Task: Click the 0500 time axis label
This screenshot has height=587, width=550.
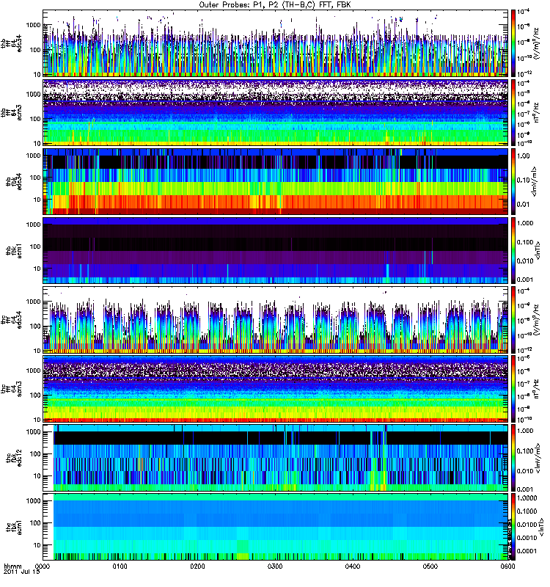Action: tap(430, 566)
